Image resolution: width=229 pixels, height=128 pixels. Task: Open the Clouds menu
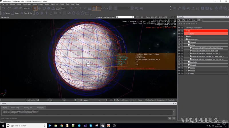(x=62, y=4)
